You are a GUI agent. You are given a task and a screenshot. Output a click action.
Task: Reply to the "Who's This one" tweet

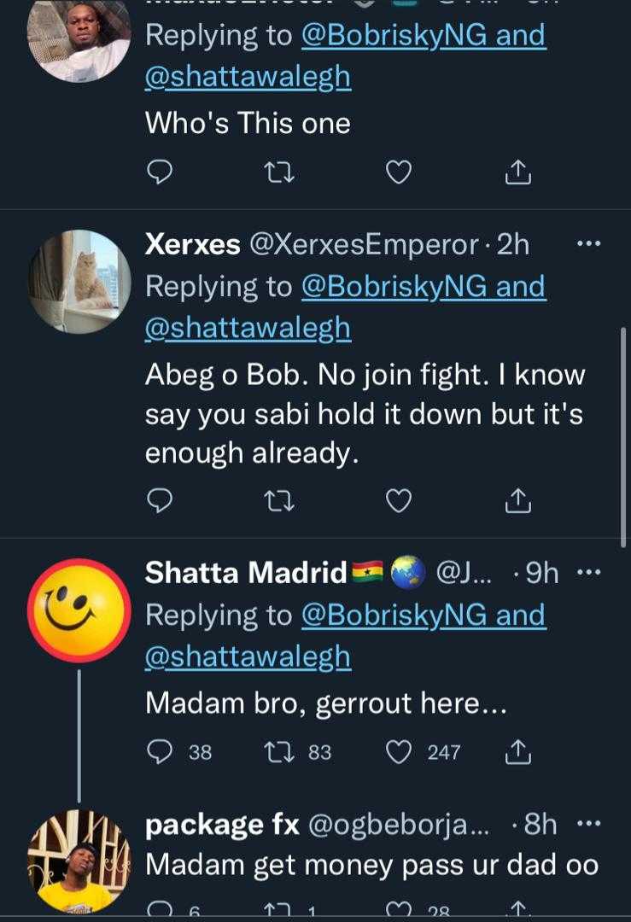(x=160, y=173)
